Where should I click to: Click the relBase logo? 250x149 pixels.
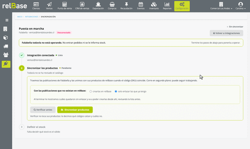15,6
